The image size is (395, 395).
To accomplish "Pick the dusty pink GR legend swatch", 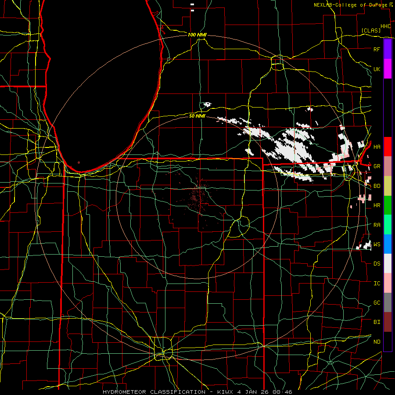I will click(x=388, y=166).
